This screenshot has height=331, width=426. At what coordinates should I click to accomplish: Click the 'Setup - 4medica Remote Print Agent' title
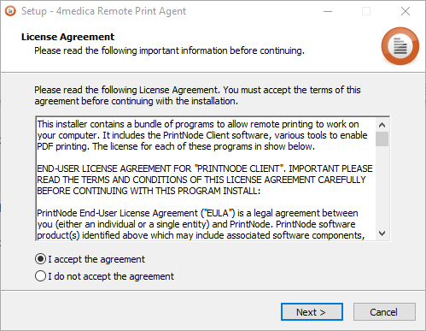point(103,11)
